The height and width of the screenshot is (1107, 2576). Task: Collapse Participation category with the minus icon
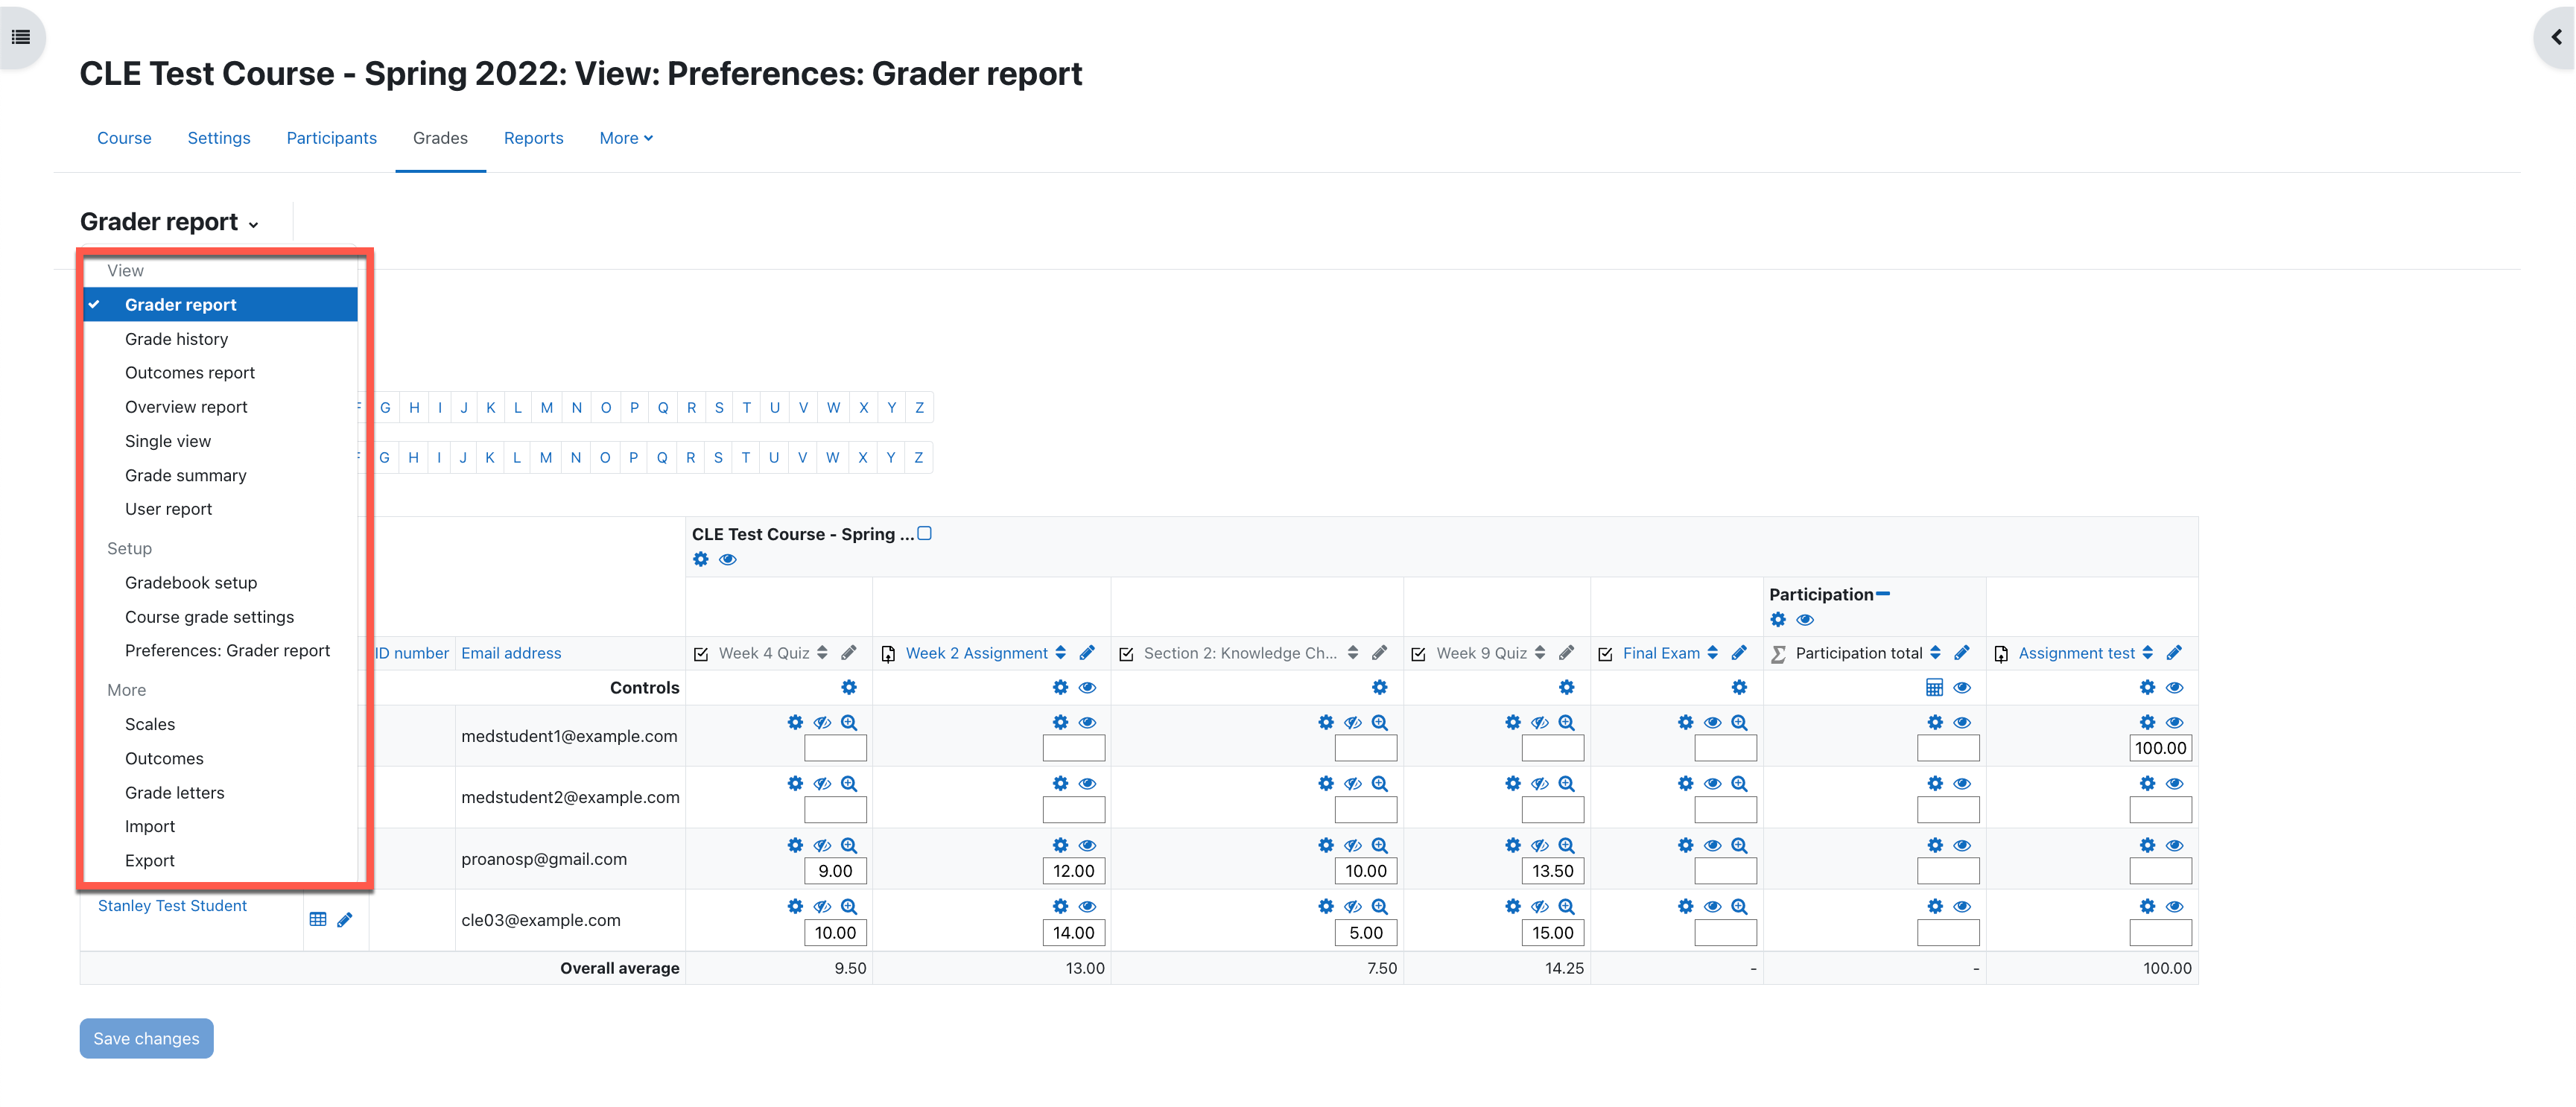coord(1883,594)
